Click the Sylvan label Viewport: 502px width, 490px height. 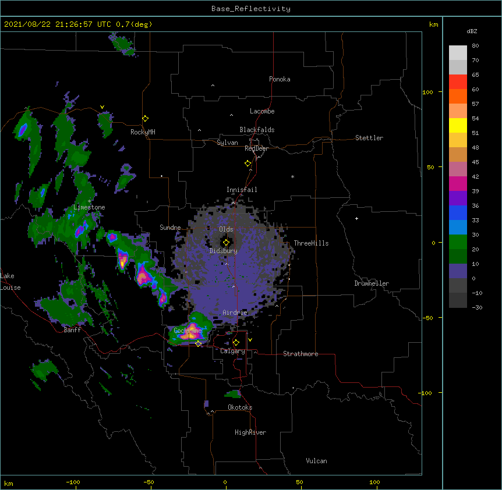(x=227, y=143)
